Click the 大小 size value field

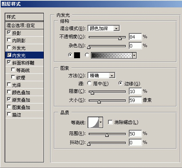point(135,100)
